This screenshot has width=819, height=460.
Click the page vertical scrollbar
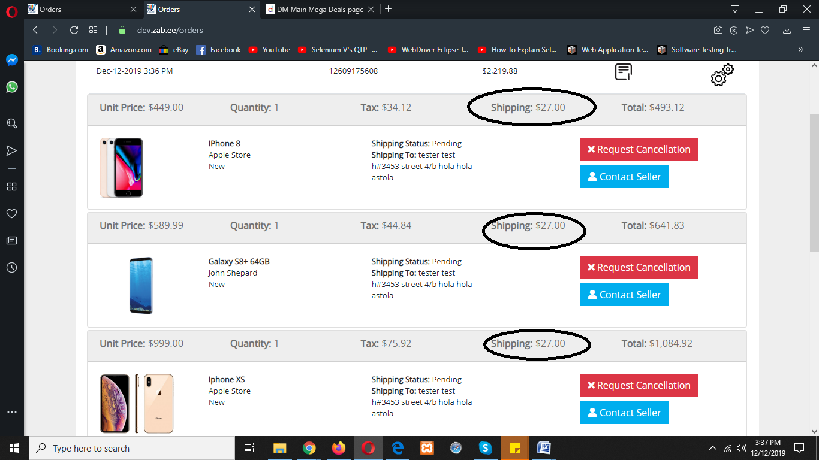[814, 182]
